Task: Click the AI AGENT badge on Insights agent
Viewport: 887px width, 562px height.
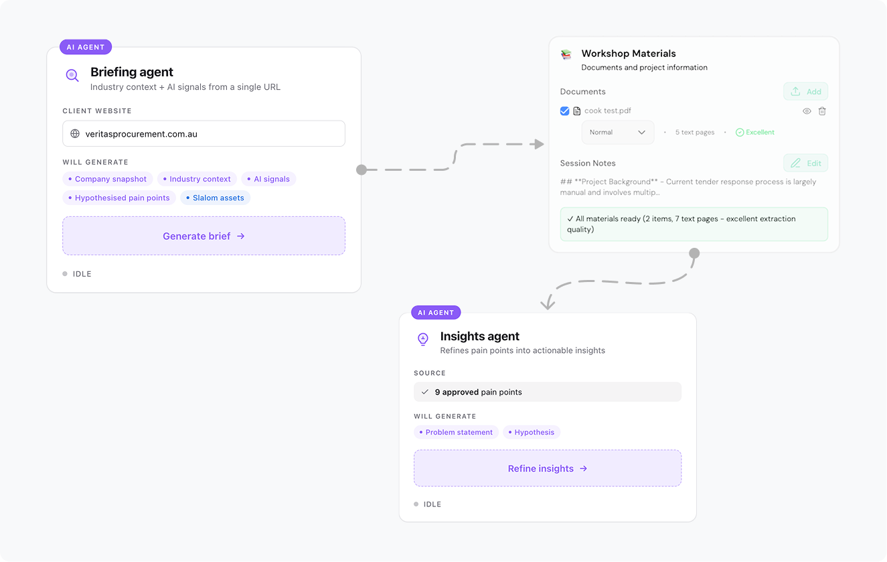Action: [436, 313]
